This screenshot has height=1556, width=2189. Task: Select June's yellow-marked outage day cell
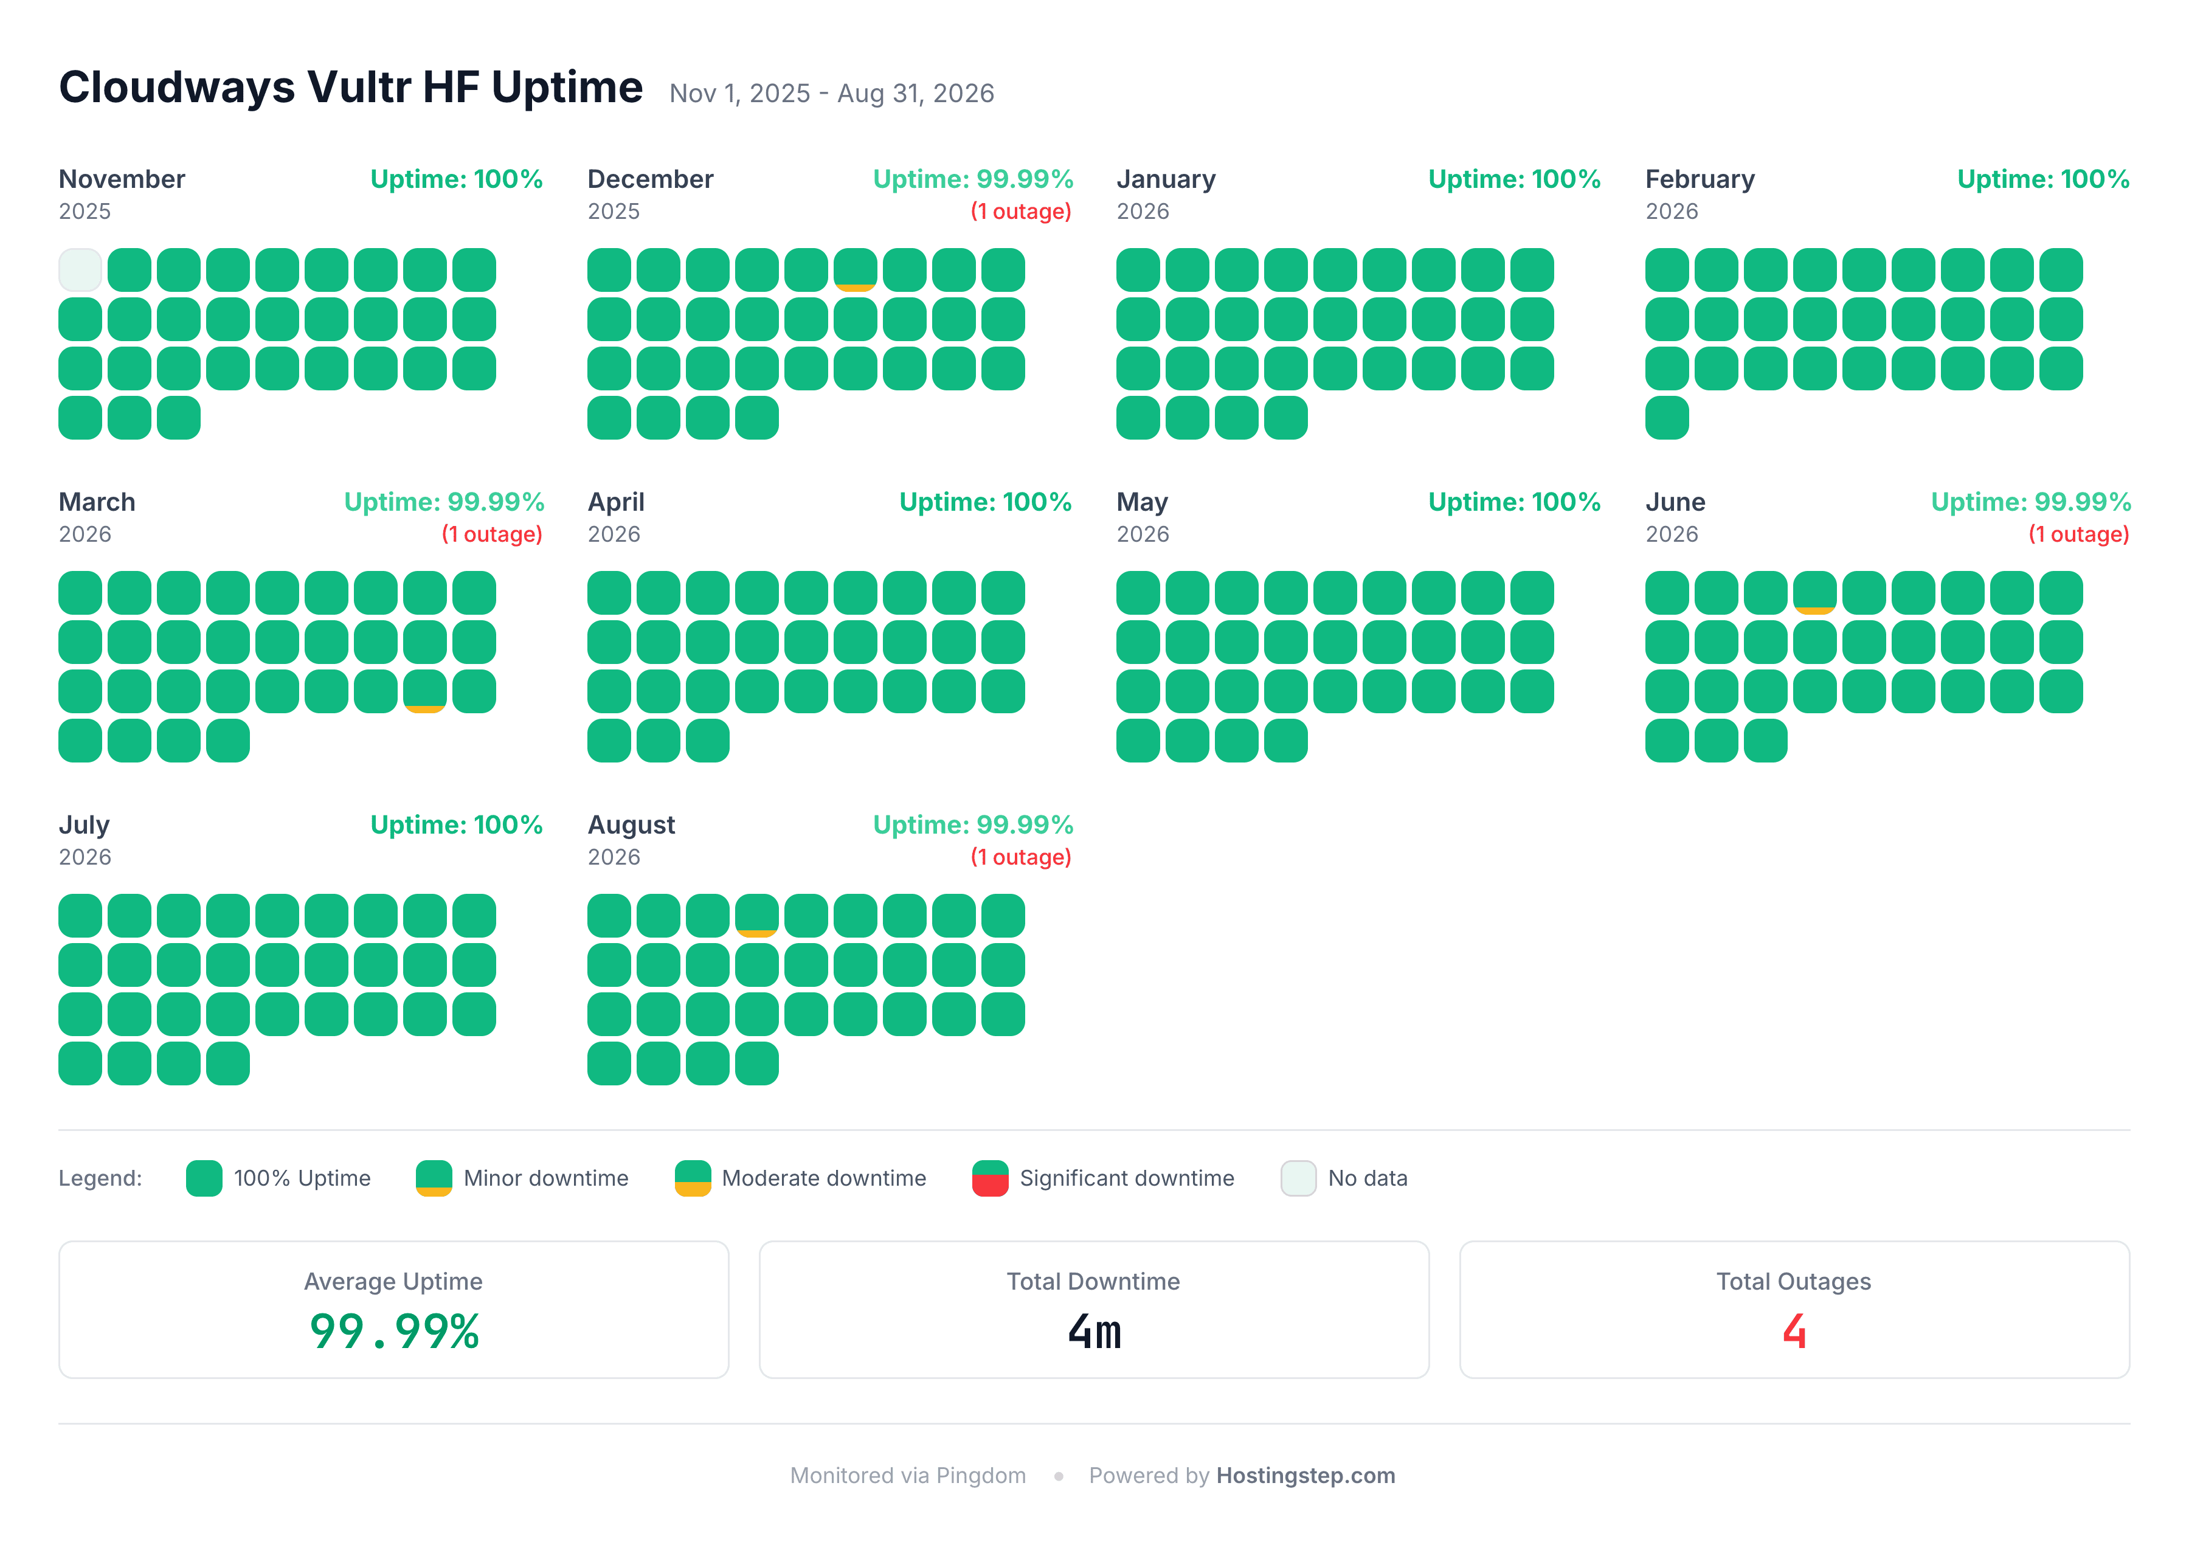tap(1814, 593)
